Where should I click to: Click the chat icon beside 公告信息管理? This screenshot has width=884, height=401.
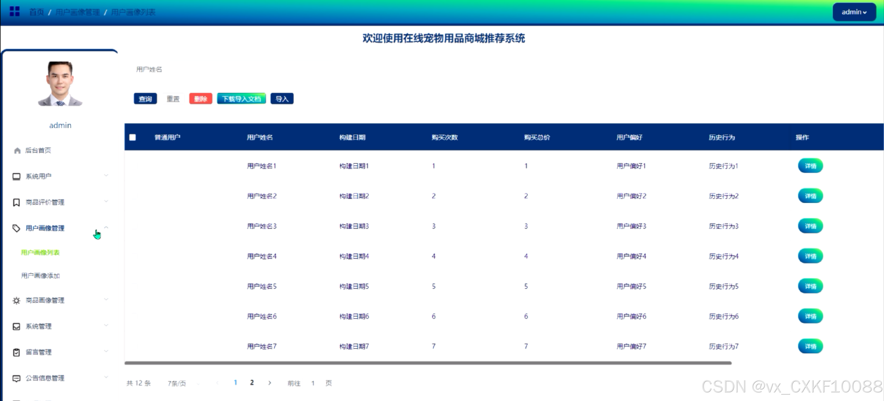click(x=16, y=378)
